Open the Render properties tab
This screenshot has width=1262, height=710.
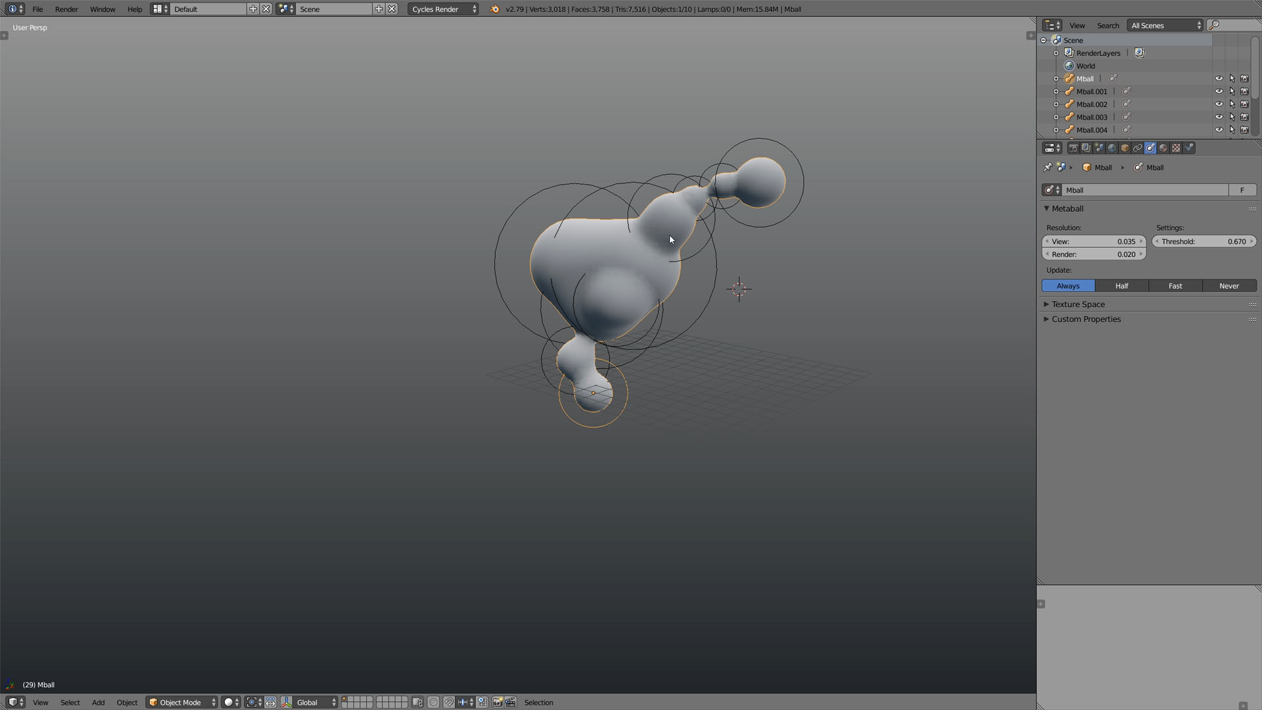[x=1073, y=148]
